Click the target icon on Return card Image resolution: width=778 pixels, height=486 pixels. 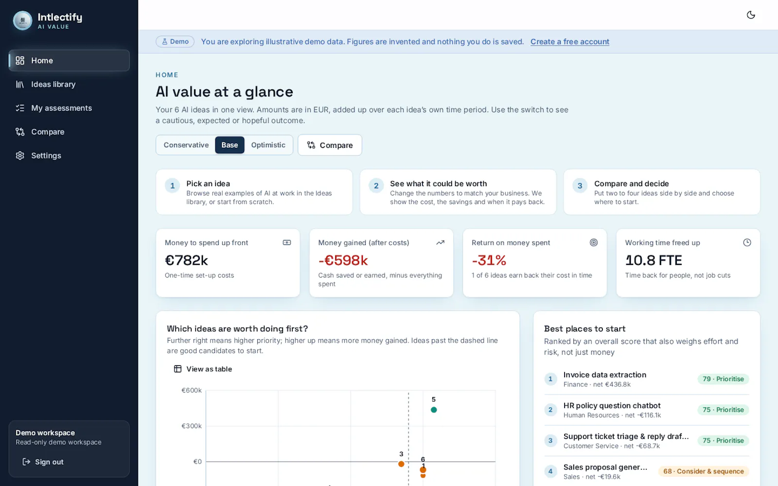594,243
